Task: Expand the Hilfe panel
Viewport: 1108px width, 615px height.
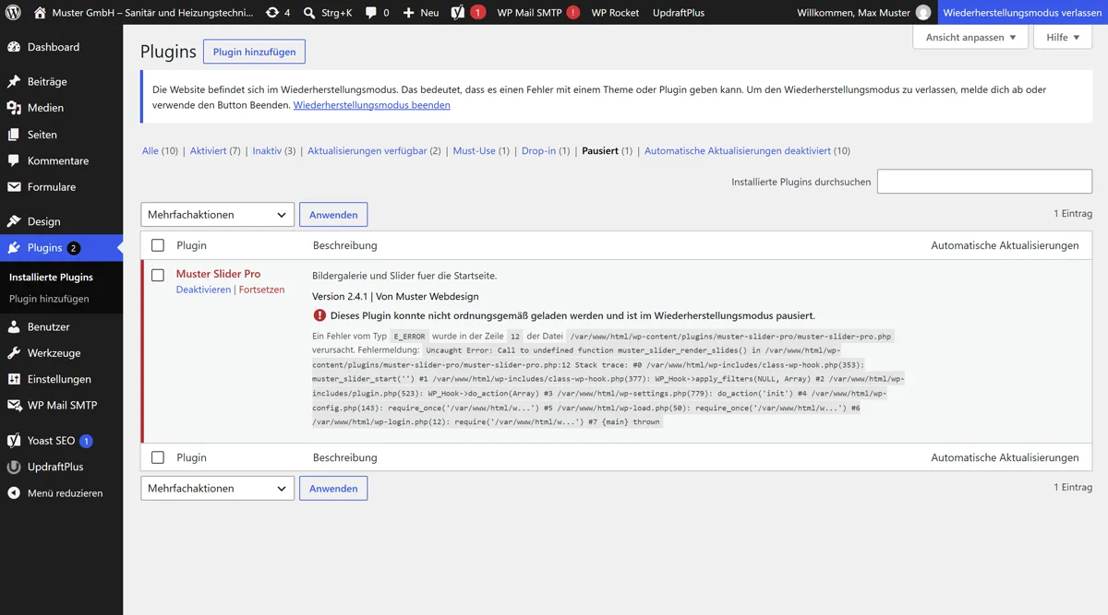Action: click(x=1063, y=37)
